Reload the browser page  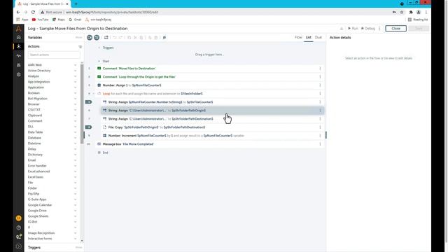click(x=33, y=13)
